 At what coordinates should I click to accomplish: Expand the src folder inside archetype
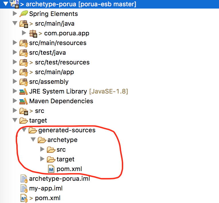pos(42,149)
